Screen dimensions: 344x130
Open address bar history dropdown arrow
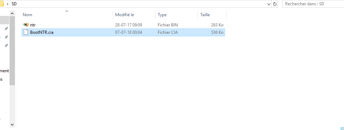coord(269,4)
